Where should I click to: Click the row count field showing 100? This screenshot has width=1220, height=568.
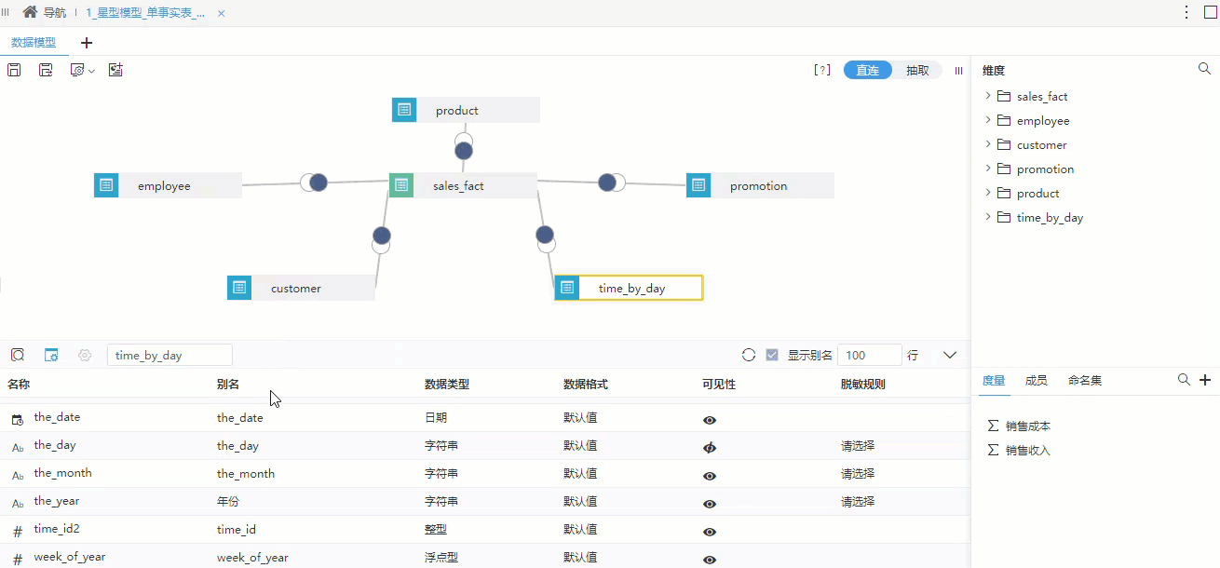click(x=870, y=355)
